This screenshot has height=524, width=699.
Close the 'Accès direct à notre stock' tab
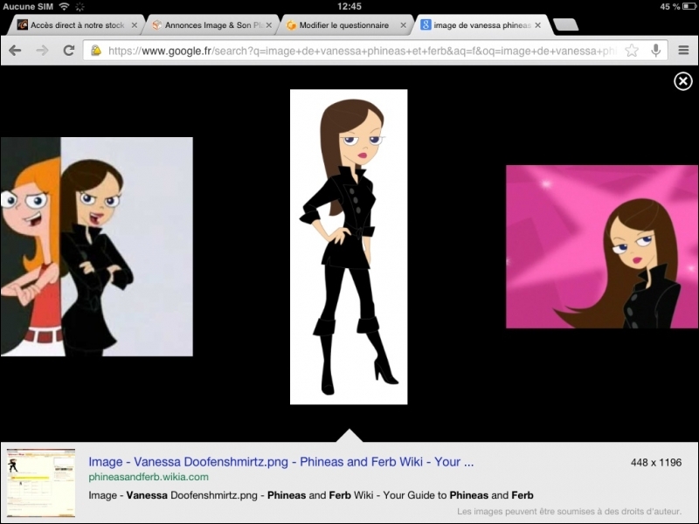tap(135, 25)
